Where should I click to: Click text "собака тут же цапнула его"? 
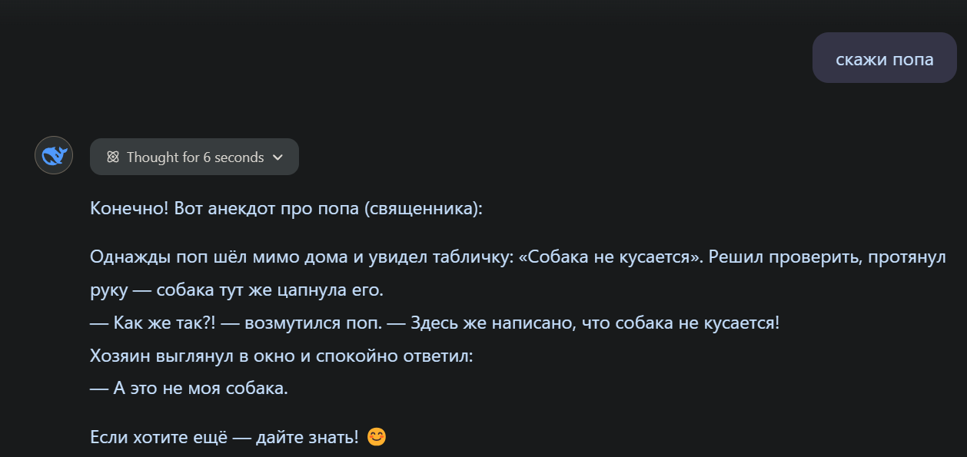pos(269,291)
